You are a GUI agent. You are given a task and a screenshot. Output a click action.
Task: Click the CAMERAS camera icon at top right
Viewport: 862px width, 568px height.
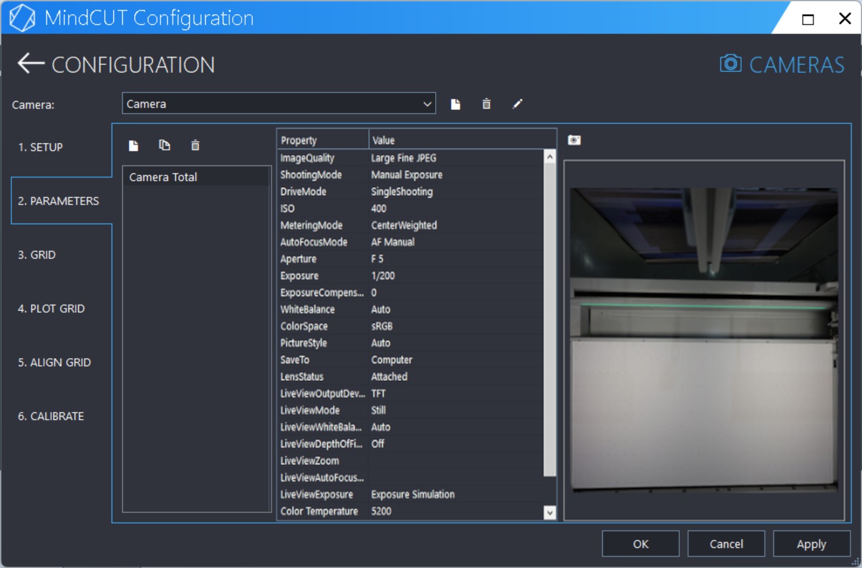[730, 65]
